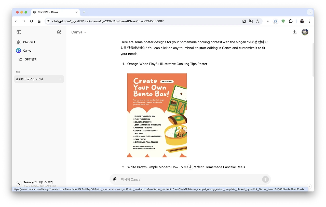Open a new browser tab

(84, 12)
